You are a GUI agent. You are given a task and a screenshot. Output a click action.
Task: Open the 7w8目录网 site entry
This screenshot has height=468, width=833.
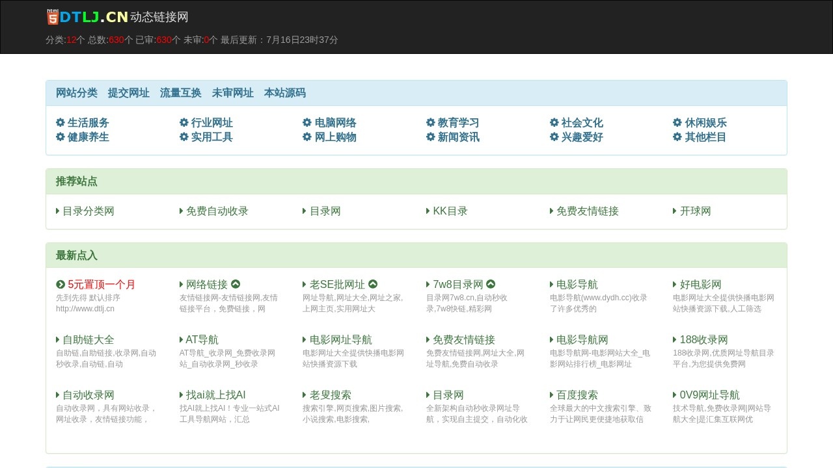458,284
